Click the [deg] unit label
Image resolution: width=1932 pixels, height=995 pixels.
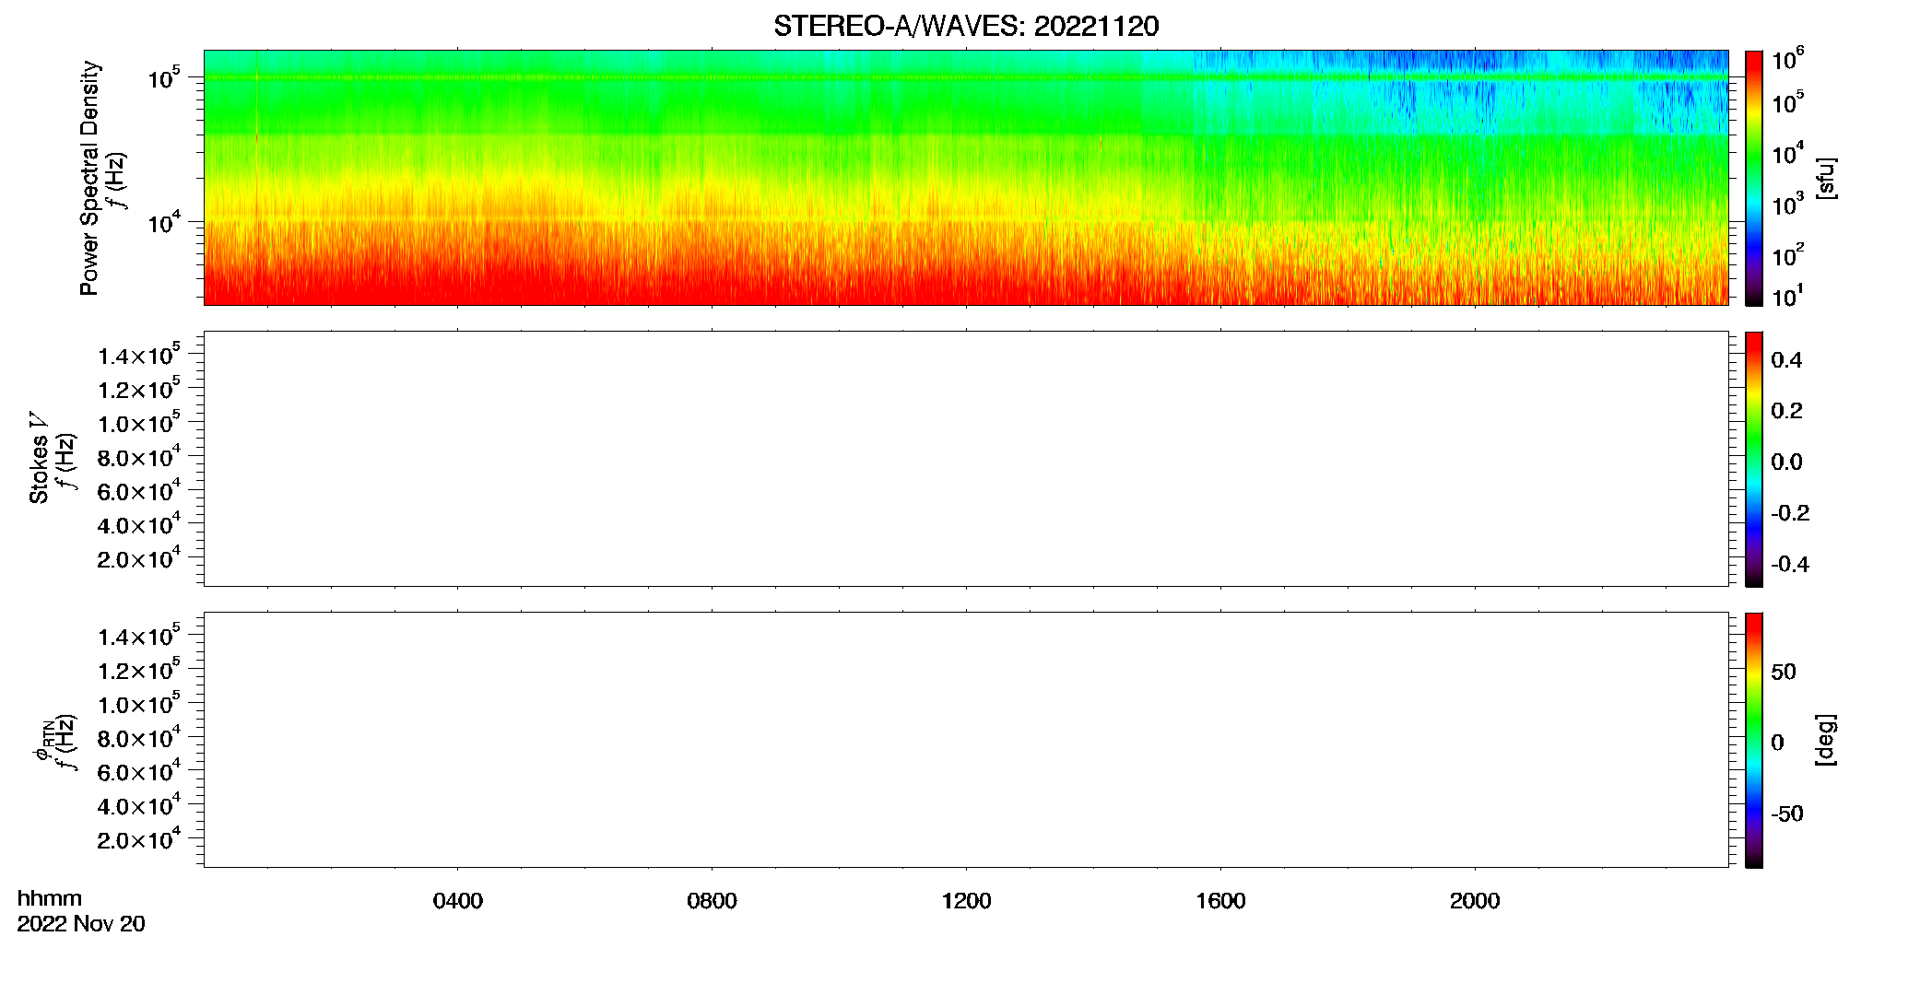(x=1825, y=740)
